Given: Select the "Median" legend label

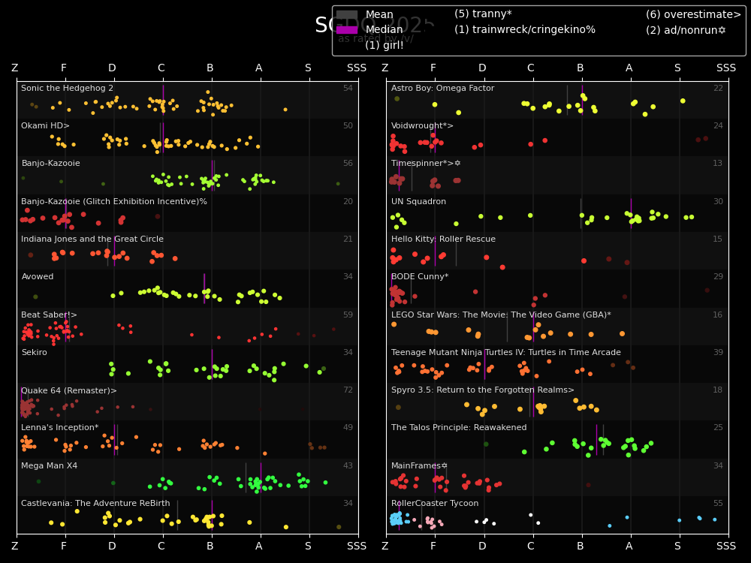Looking at the screenshot, I should point(384,30).
